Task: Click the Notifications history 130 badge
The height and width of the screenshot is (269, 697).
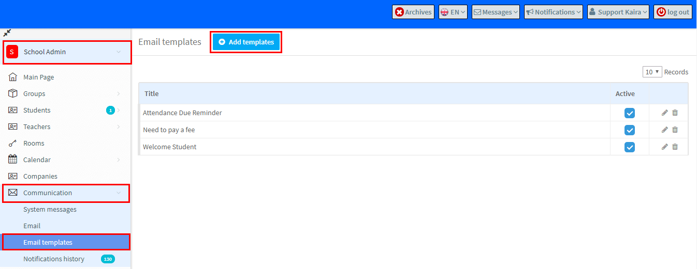Action: click(108, 259)
